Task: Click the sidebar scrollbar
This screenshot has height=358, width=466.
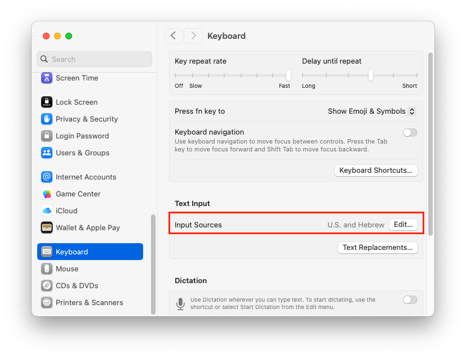Action: click(x=153, y=264)
